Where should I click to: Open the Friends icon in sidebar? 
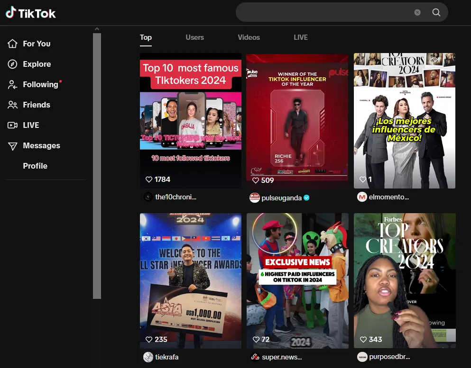[13, 105]
